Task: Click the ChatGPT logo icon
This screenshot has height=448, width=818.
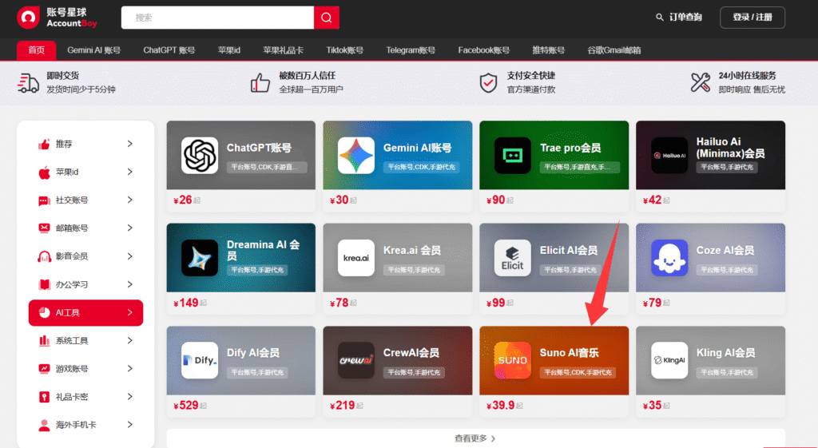Action: point(200,156)
